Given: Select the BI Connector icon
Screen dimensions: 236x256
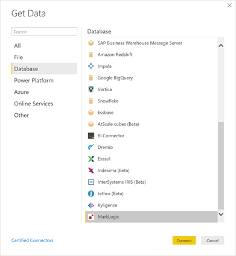Looking at the screenshot, I should click(x=91, y=136).
